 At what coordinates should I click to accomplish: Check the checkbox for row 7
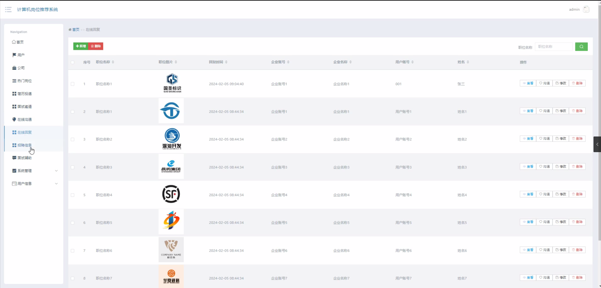(73, 251)
